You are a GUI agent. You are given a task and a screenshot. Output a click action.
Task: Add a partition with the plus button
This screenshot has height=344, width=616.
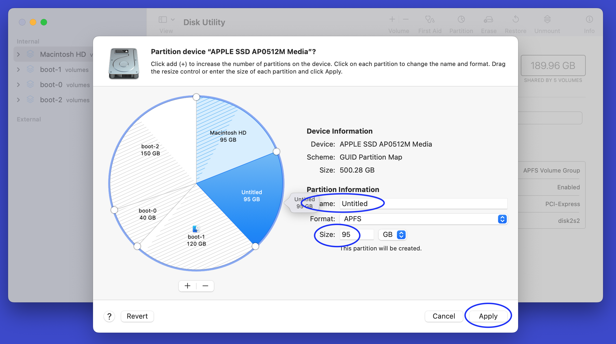coord(187,286)
